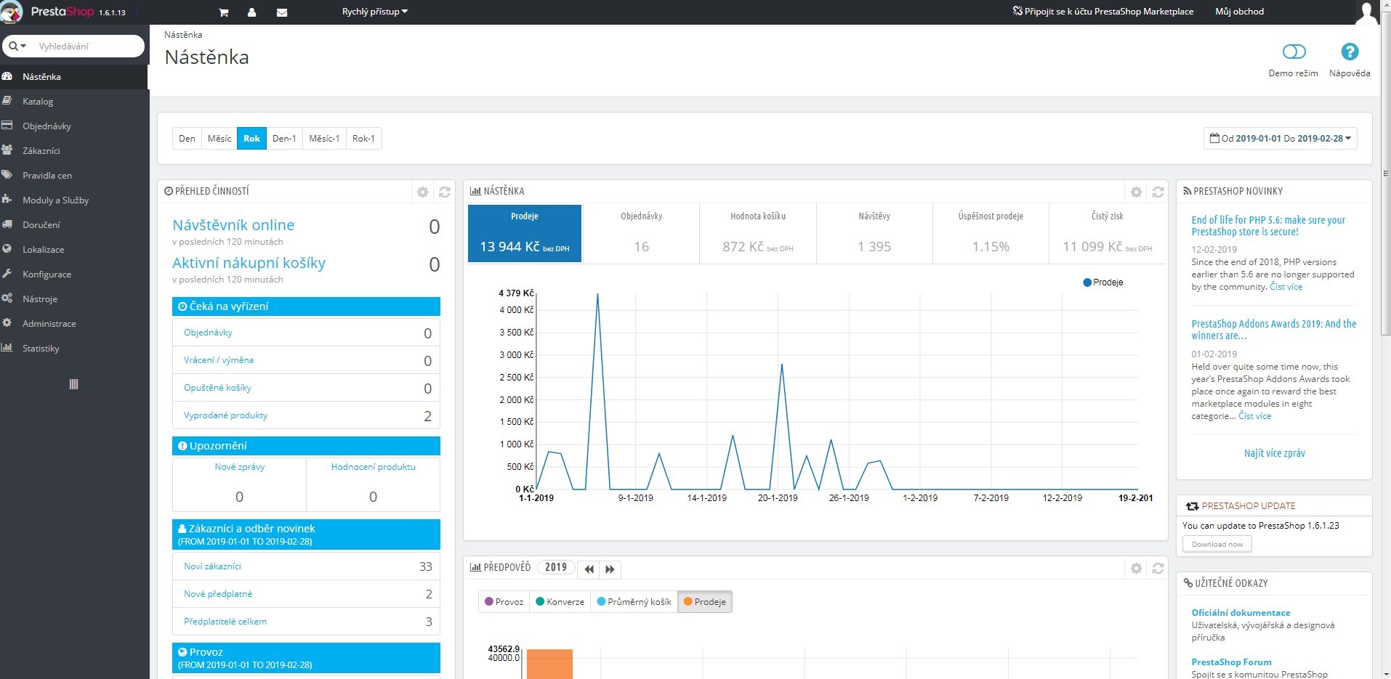This screenshot has width=1391, height=679.
Task: Open Katalog in the sidebar menu
Action: click(x=38, y=101)
